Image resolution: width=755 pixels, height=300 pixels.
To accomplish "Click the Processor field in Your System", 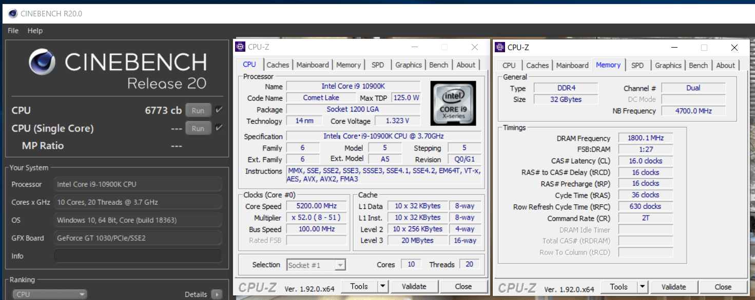I will click(138, 184).
